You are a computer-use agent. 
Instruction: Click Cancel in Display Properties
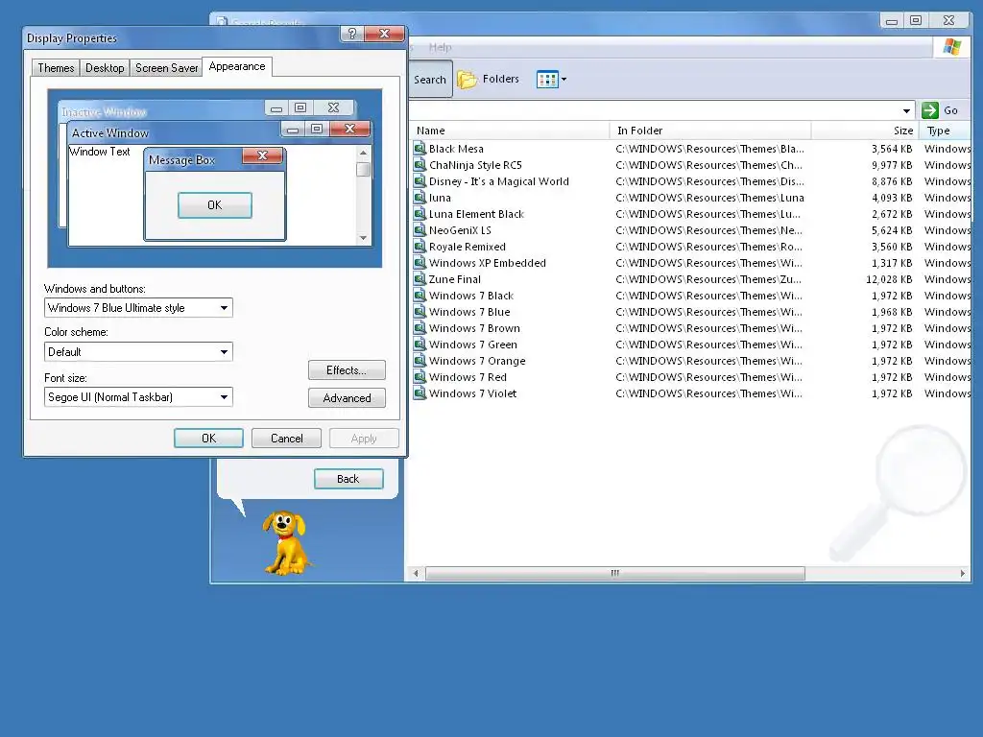286,438
